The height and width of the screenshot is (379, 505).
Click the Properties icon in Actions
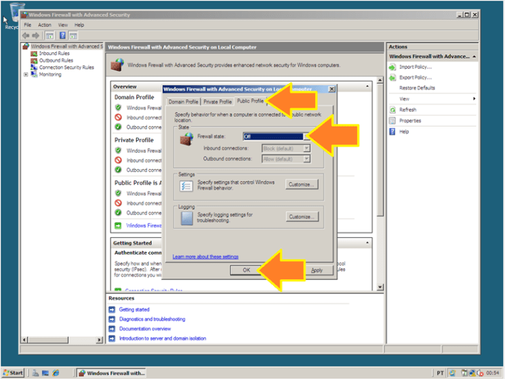pyautogui.click(x=392, y=120)
